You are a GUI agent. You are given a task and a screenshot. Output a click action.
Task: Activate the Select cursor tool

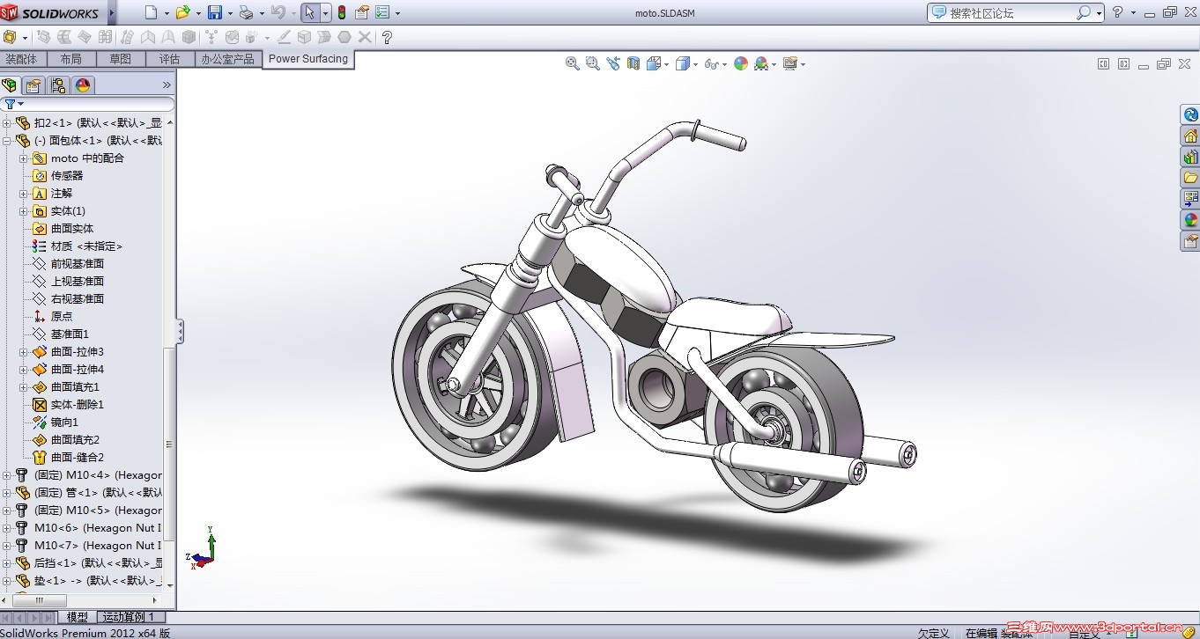pyautogui.click(x=309, y=12)
